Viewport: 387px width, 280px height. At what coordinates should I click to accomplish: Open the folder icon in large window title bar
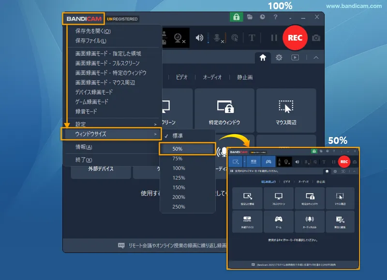pos(250,17)
